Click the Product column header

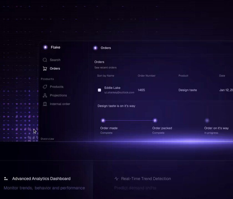[183, 76]
